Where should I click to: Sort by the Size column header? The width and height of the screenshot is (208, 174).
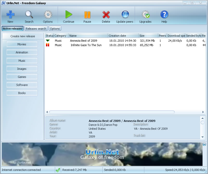coord(148,36)
